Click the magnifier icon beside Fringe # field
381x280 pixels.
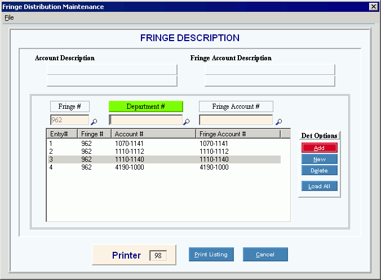pos(94,121)
